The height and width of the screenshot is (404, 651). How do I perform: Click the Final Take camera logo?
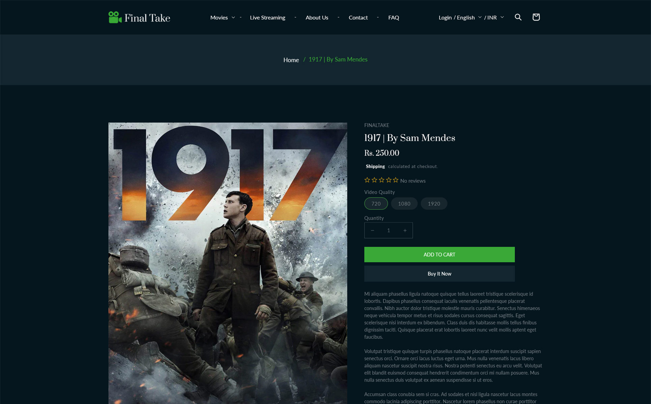139,18
